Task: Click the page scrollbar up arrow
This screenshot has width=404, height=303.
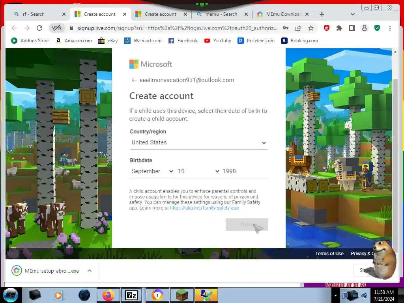Action: pos(395,52)
